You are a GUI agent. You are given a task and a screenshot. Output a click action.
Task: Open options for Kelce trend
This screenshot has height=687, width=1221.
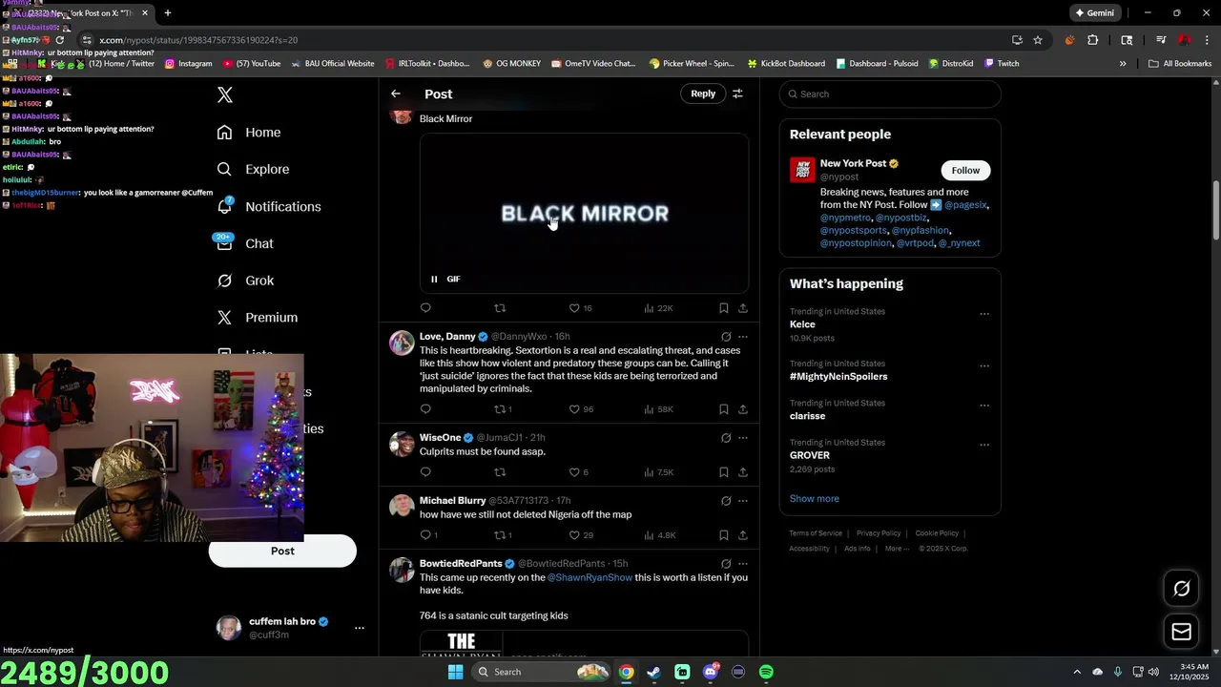[984, 314]
